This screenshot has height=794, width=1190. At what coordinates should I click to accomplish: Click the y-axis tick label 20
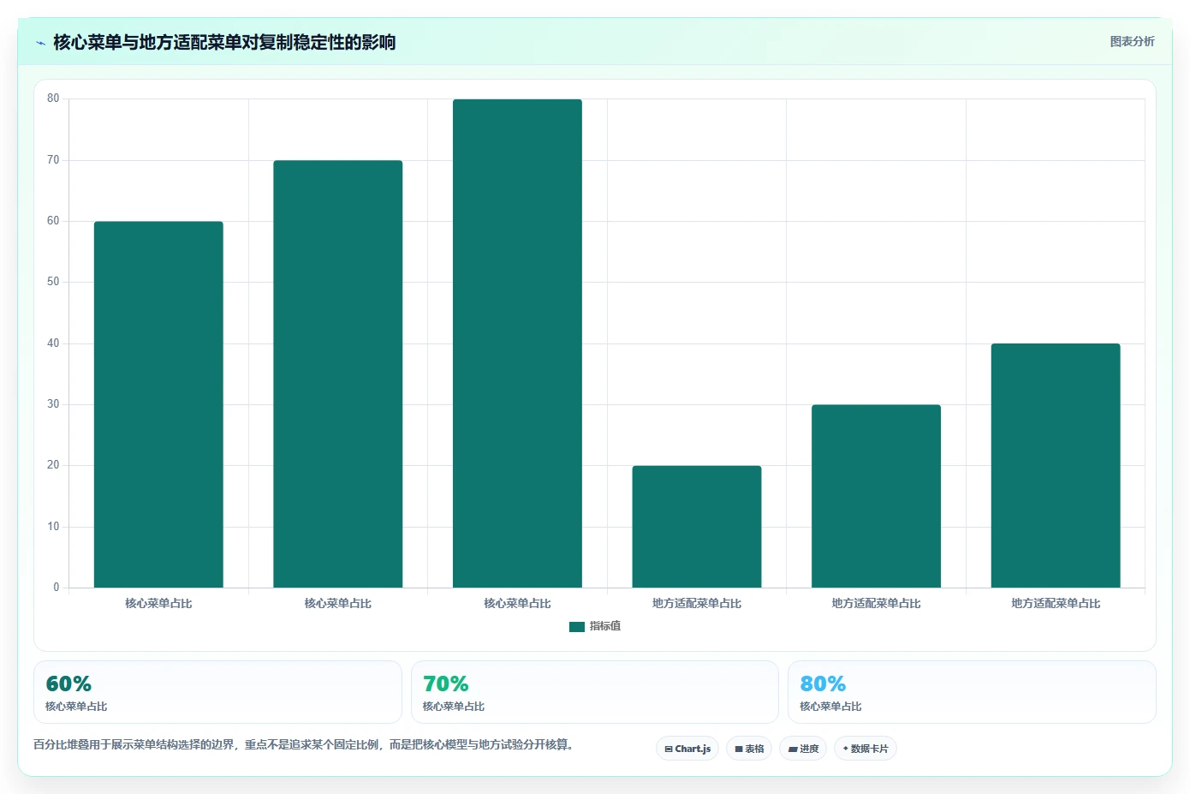[53, 465]
